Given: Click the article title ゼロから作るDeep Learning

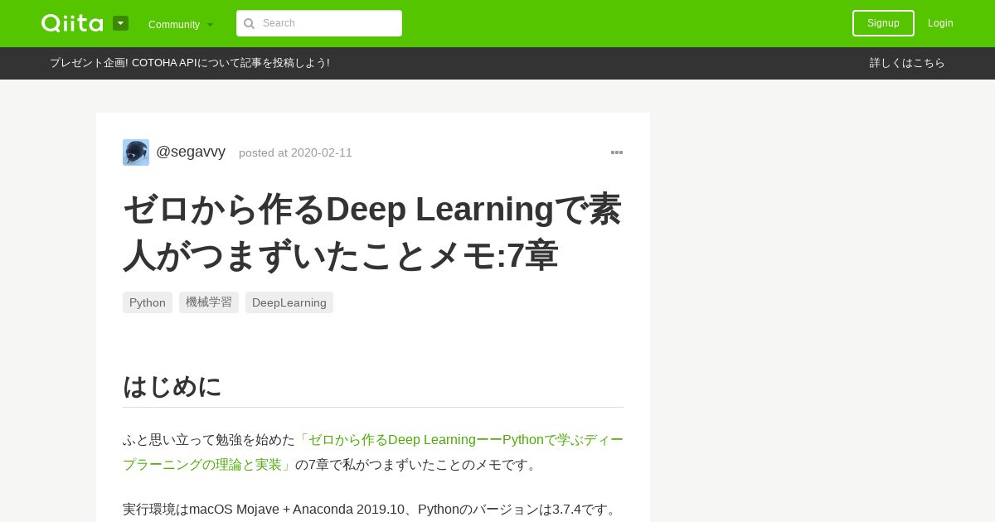Looking at the screenshot, I should pos(372,232).
